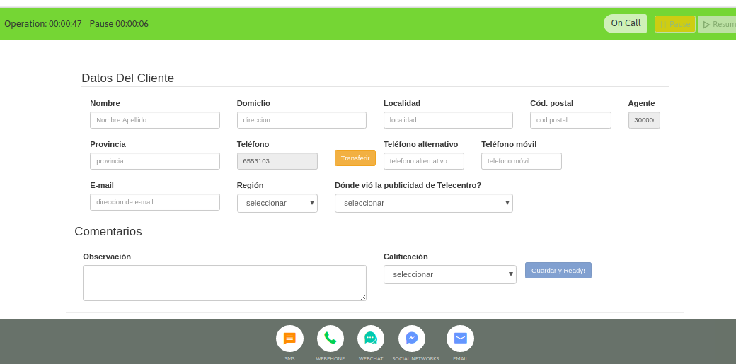Click the WEBPHONE label text
Screen dimensions: 736x364
pyautogui.click(x=330, y=359)
